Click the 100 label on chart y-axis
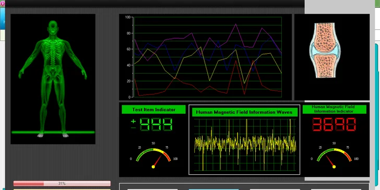Screen dimensions: 380x190 pos(128,17)
